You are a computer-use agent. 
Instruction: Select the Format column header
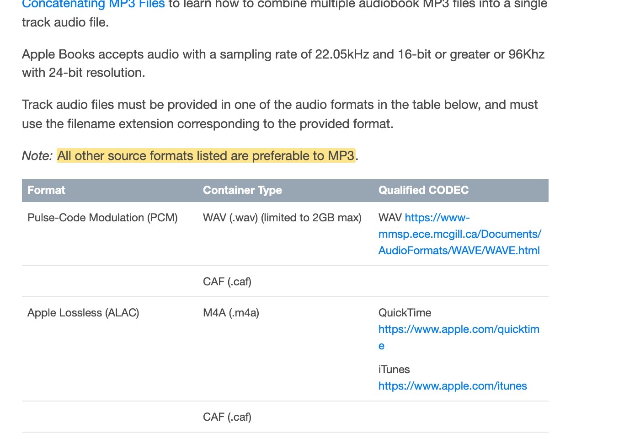point(46,190)
